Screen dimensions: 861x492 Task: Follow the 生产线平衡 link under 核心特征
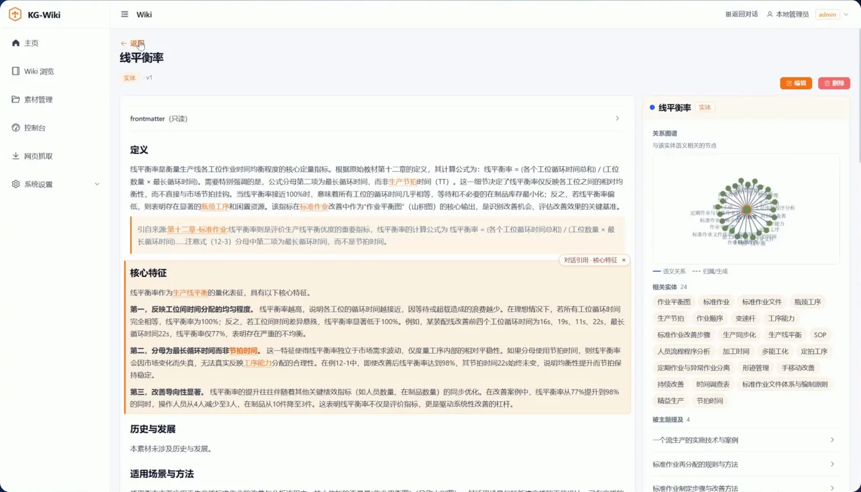point(190,292)
